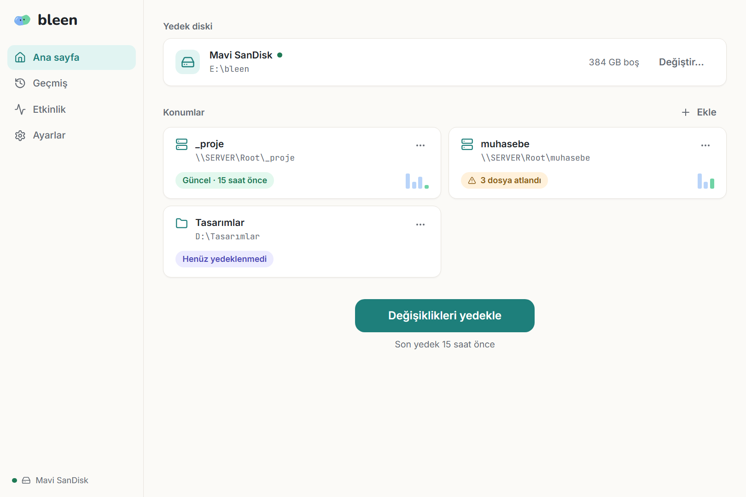Click the muhasebe bar chart indicator
The image size is (746, 497).
point(706,181)
